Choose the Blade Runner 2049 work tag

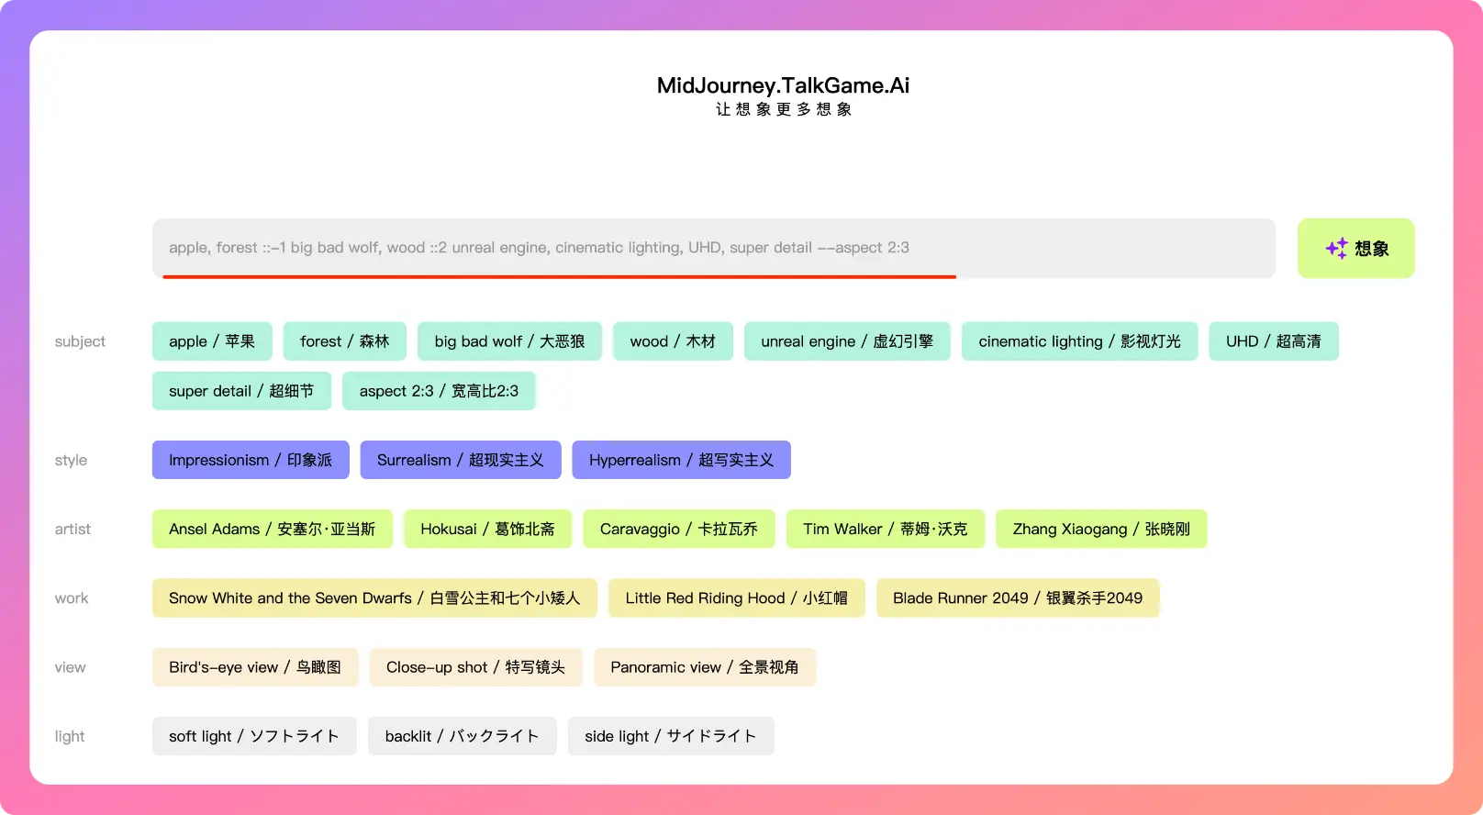click(1018, 598)
